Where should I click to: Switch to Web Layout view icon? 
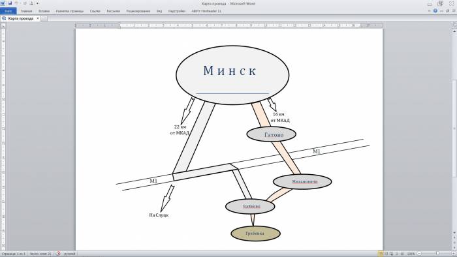coord(392,254)
